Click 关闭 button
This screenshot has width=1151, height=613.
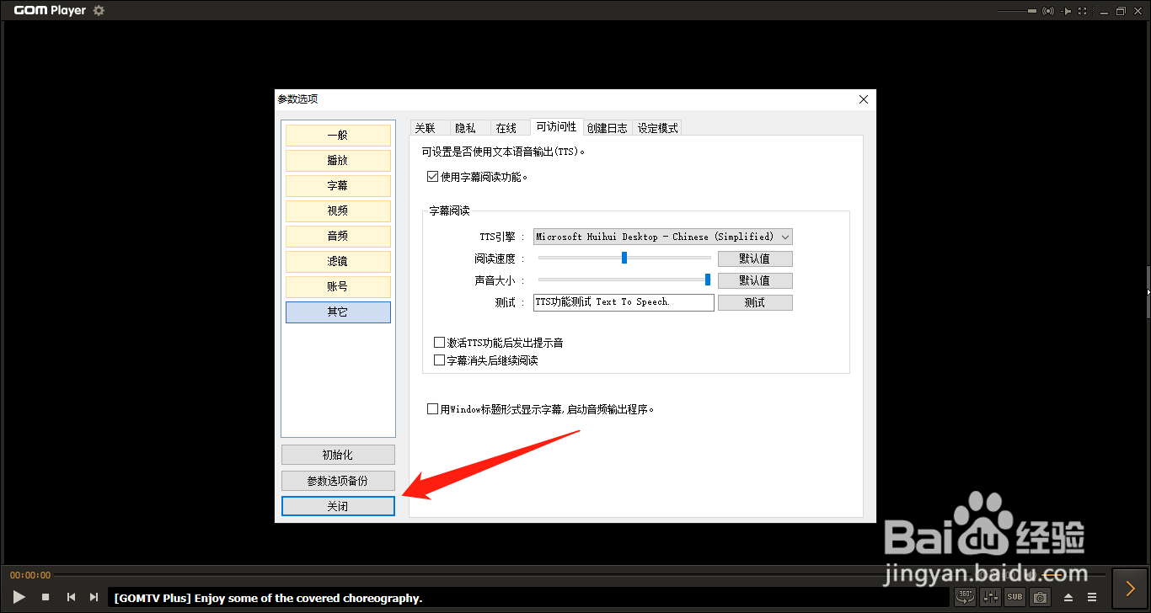(338, 506)
